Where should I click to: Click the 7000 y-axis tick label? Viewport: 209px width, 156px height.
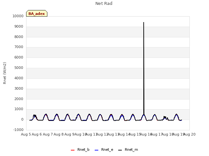pos(19,47)
